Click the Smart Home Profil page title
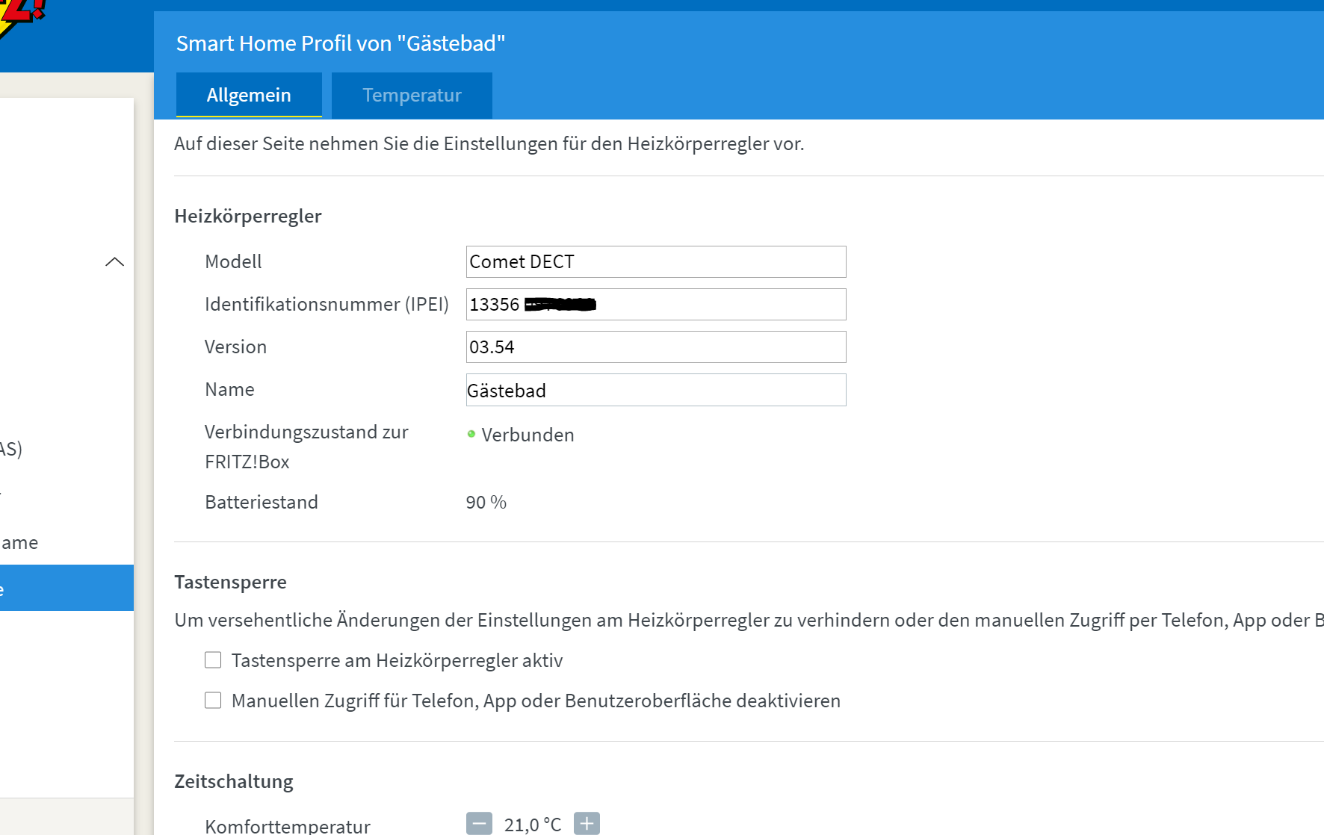This screenshot has height=835, width=1324. [341, 43]
